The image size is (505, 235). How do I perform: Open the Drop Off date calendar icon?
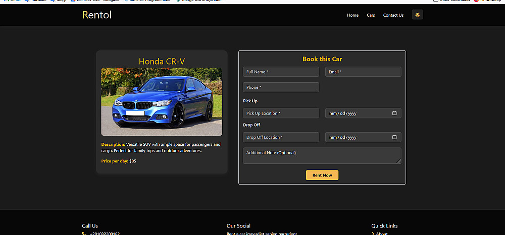tap(394, 137)
